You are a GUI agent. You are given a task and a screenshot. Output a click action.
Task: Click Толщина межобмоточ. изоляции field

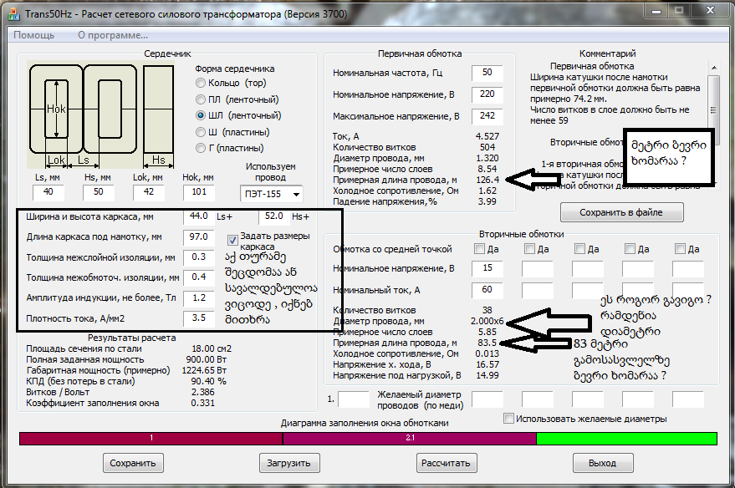[x=199, y=277]
